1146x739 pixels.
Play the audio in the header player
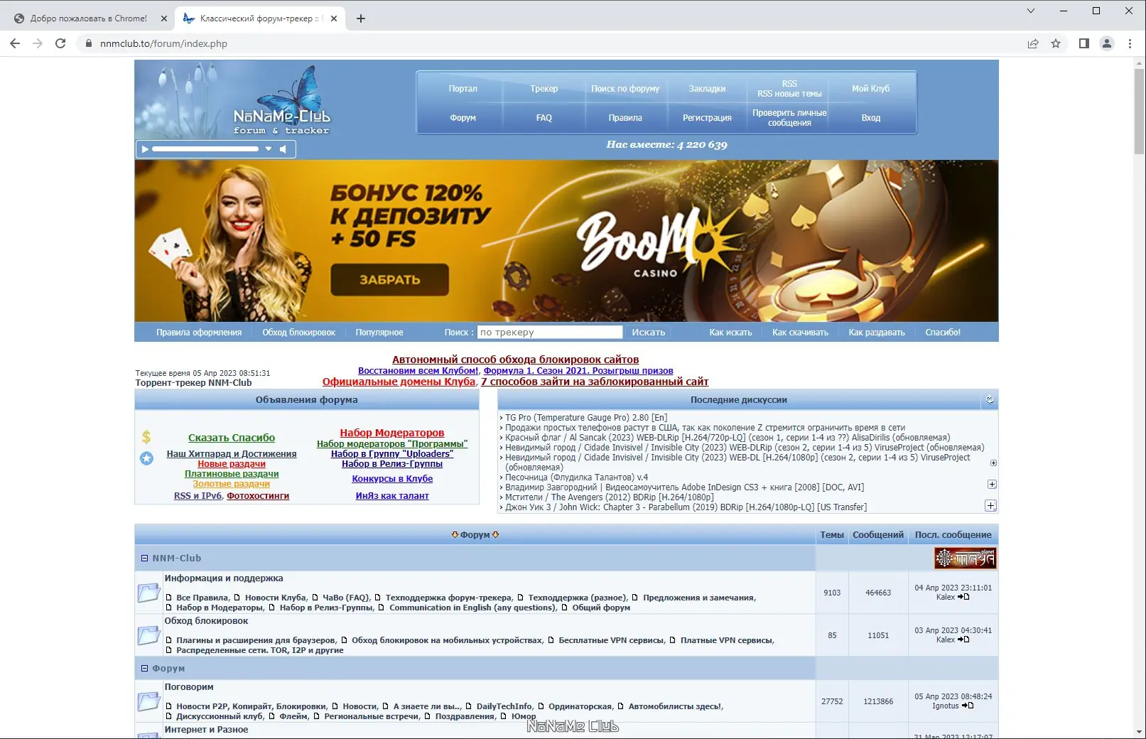[145, 149]
